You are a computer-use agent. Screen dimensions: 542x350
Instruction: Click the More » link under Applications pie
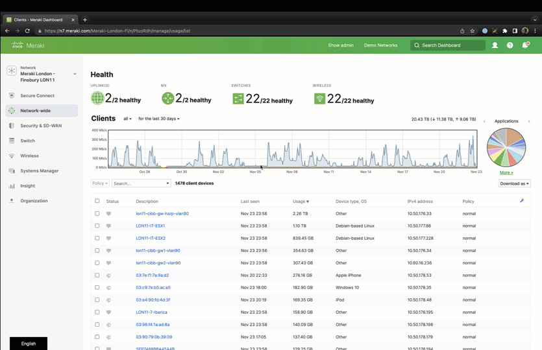[x=506, y=172]
